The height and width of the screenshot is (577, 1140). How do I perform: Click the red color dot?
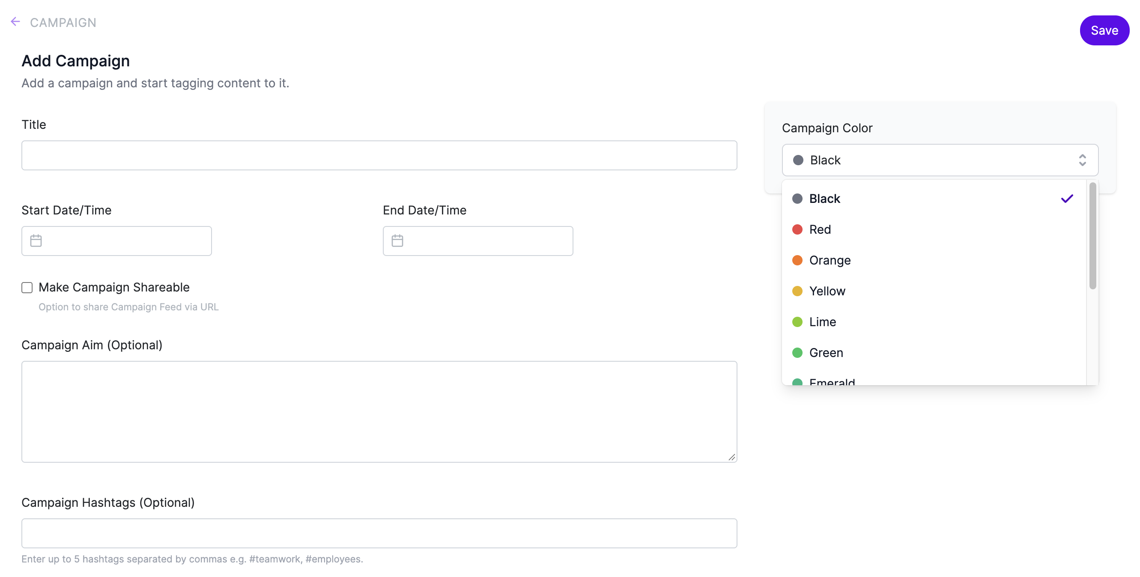797,230
